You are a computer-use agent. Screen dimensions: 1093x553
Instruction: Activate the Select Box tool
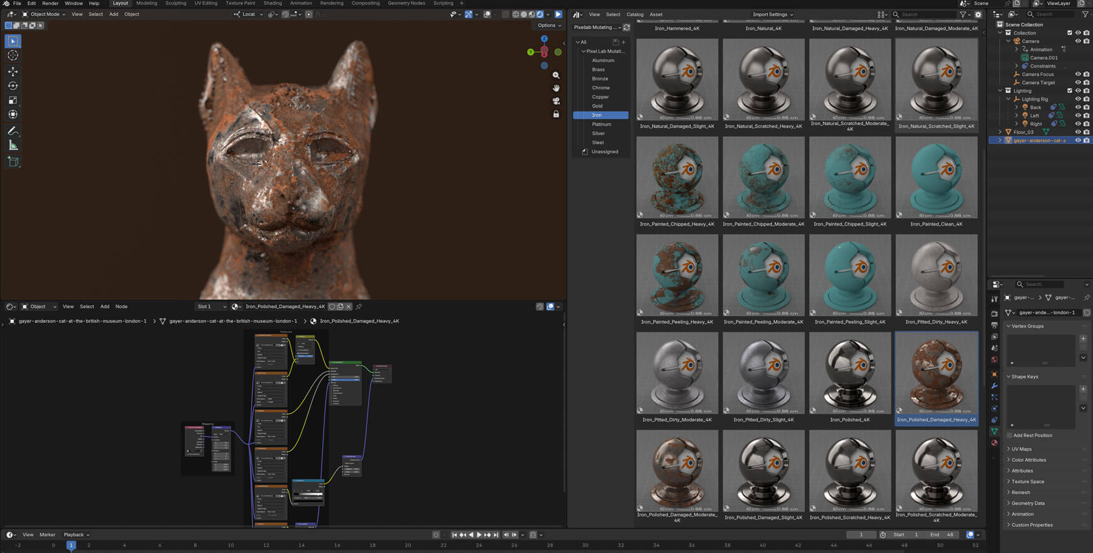click(x=13, y=41)
